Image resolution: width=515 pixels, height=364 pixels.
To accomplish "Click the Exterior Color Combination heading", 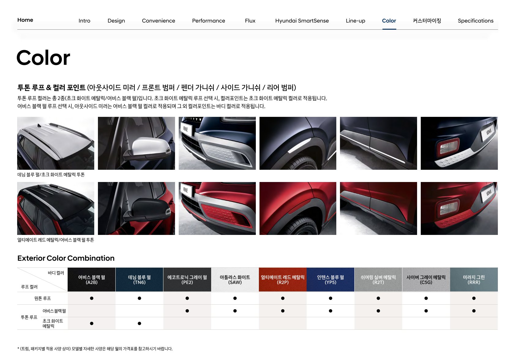I will (66, 258).
